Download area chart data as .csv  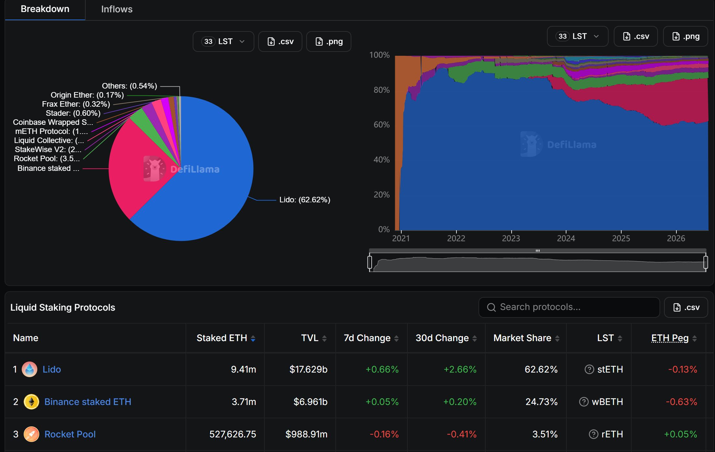[636, 36]
